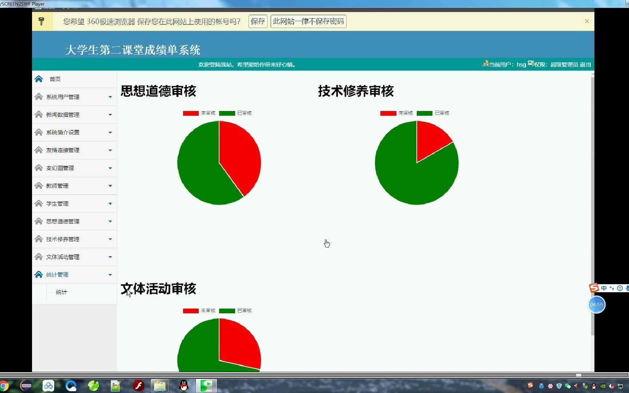The image size is (629, 393).
Task: Expand 友情连接管理 dropdown arrow
Action: pyautogui.click(x=110, y=150)
